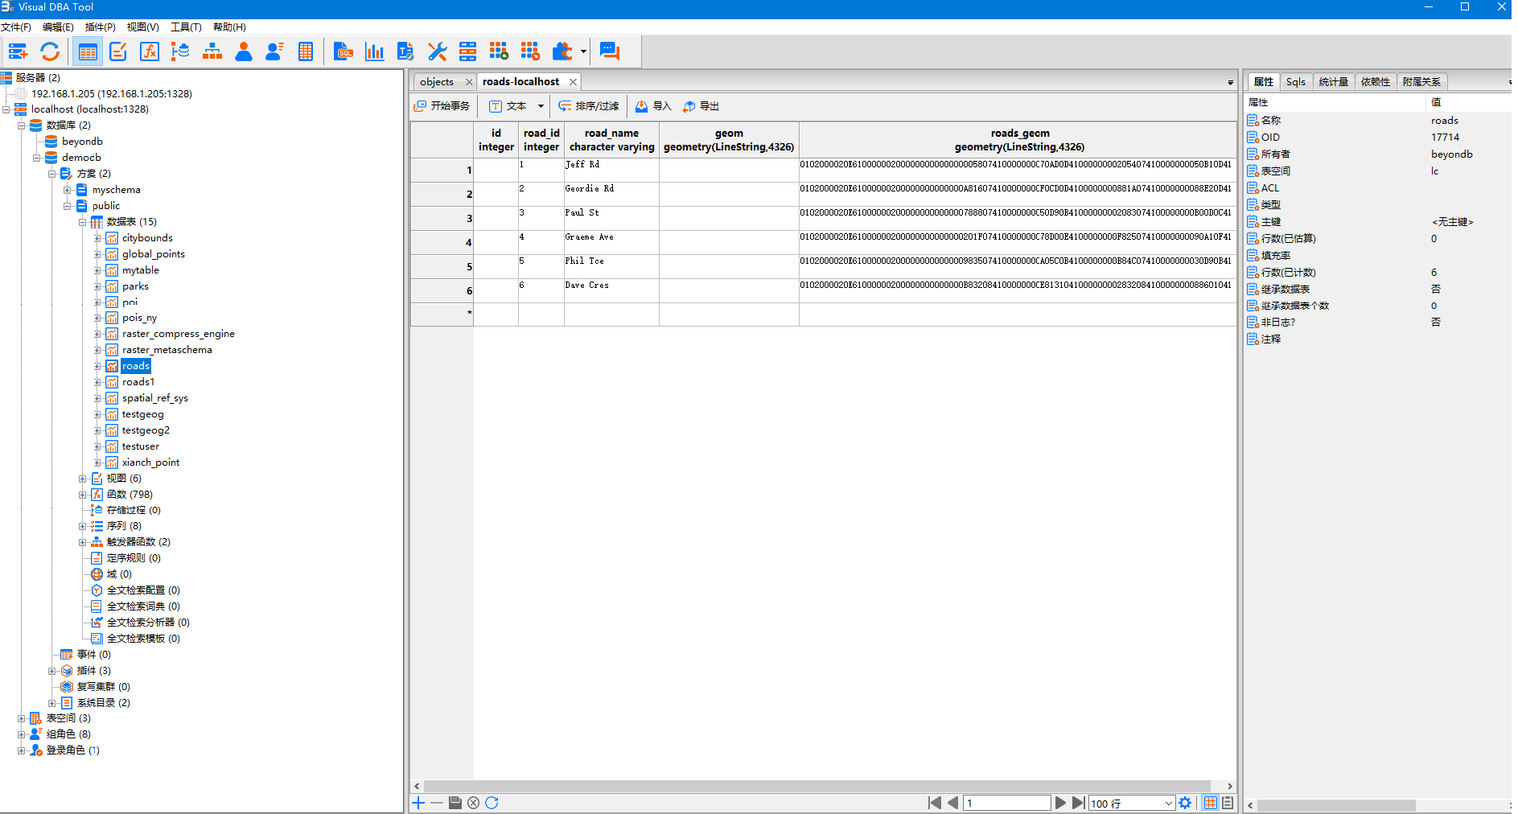Open the SQL query editor icon
Screen dimensions: 1518x814
click(x=344, y=52)
